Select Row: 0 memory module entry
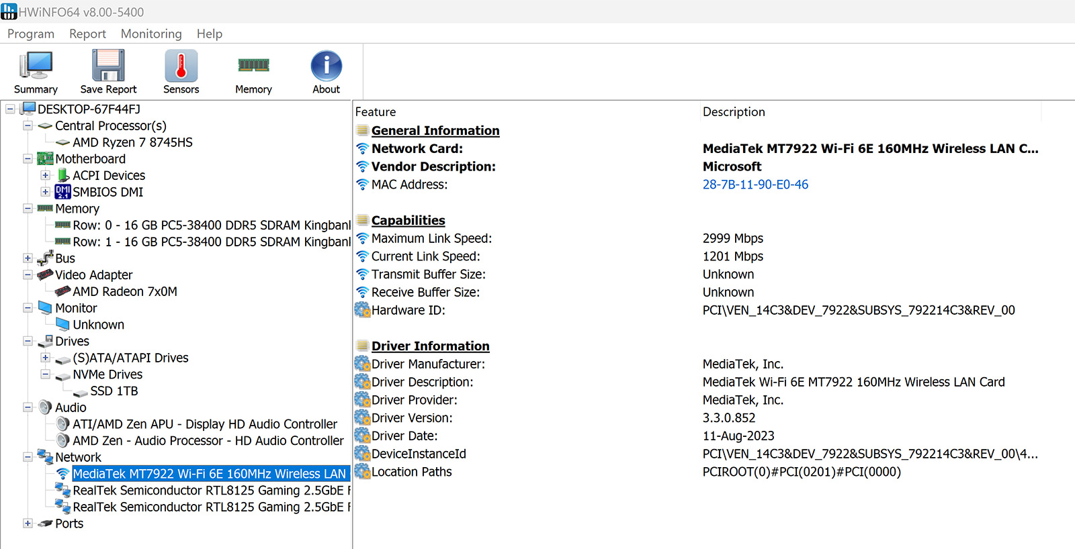This screenshot has height=549, width=1075. pyautogui.click(x=212, y=225)
